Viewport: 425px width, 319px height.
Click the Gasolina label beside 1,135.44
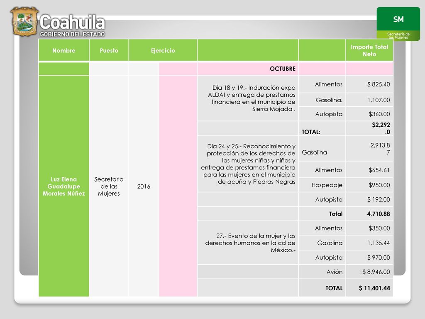coord(330,243)
